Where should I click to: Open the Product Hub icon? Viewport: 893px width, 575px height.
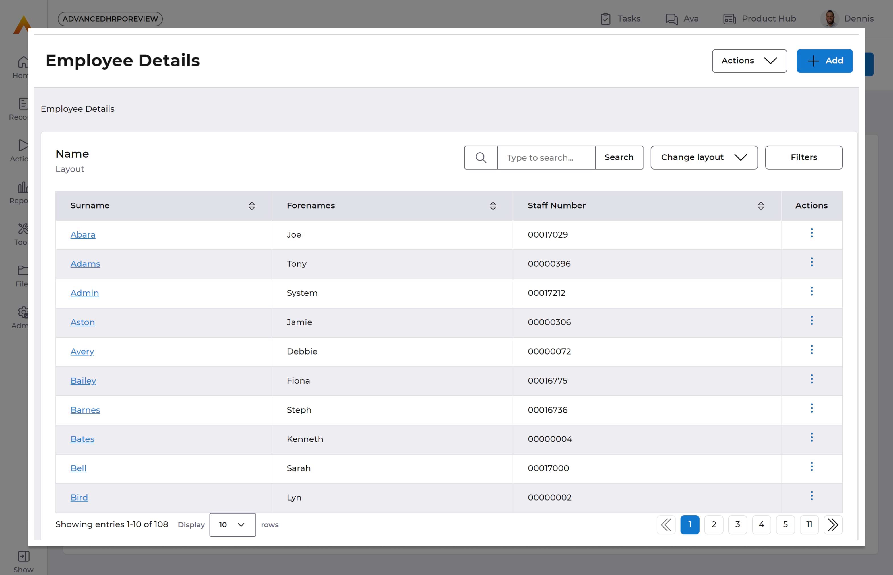coord(729,19)
